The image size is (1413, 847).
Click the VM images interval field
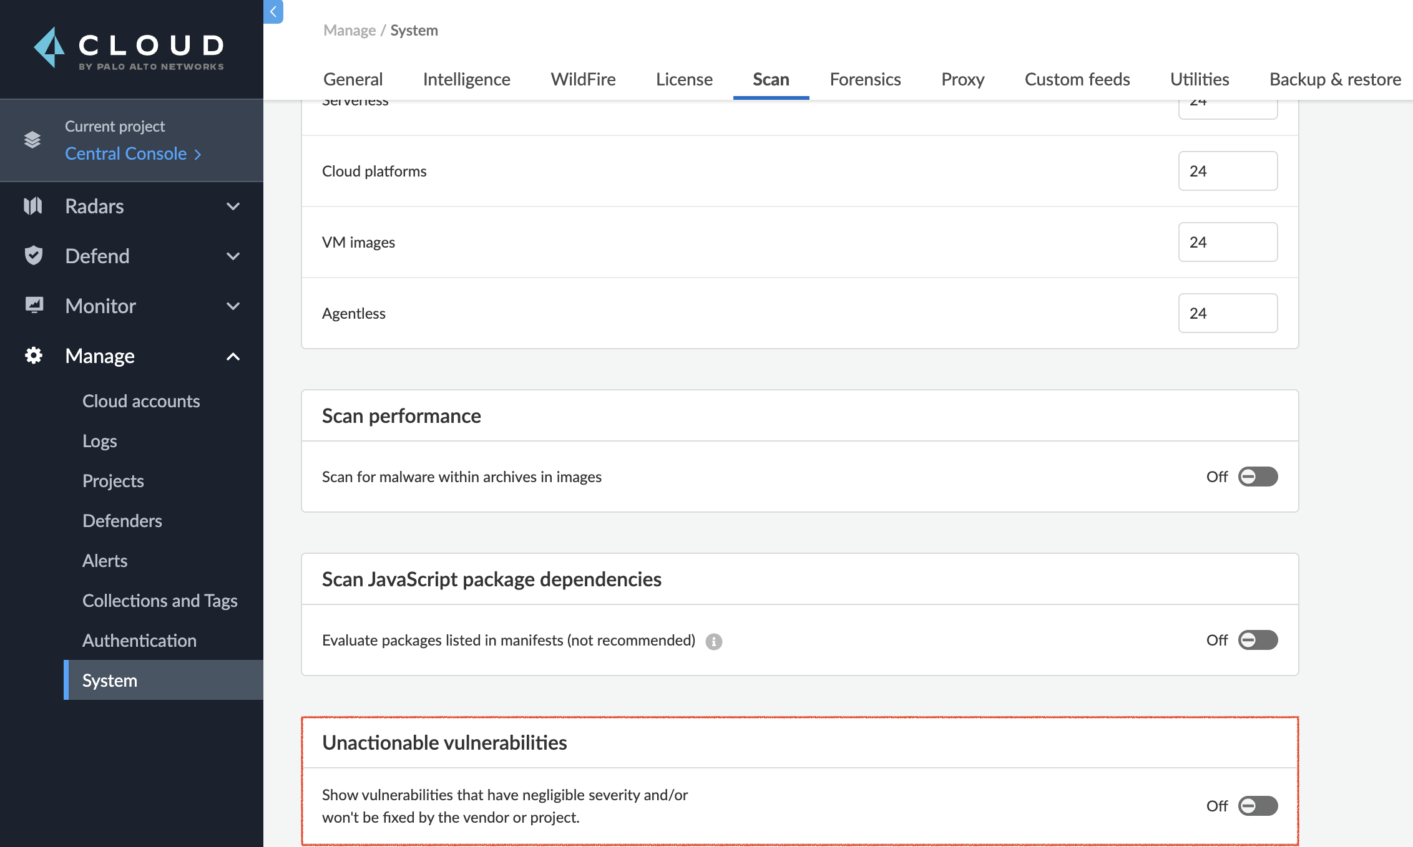(x=1228, y=242)
